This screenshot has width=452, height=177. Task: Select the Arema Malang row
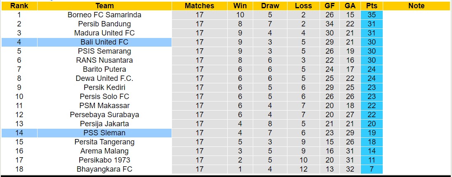point(104,151)
